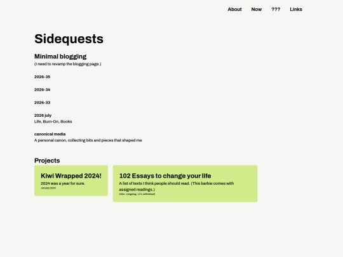Screen dimensions: 343x257
Task: Click the '2024 - (ongoing' status label
Action: point(137,194)
